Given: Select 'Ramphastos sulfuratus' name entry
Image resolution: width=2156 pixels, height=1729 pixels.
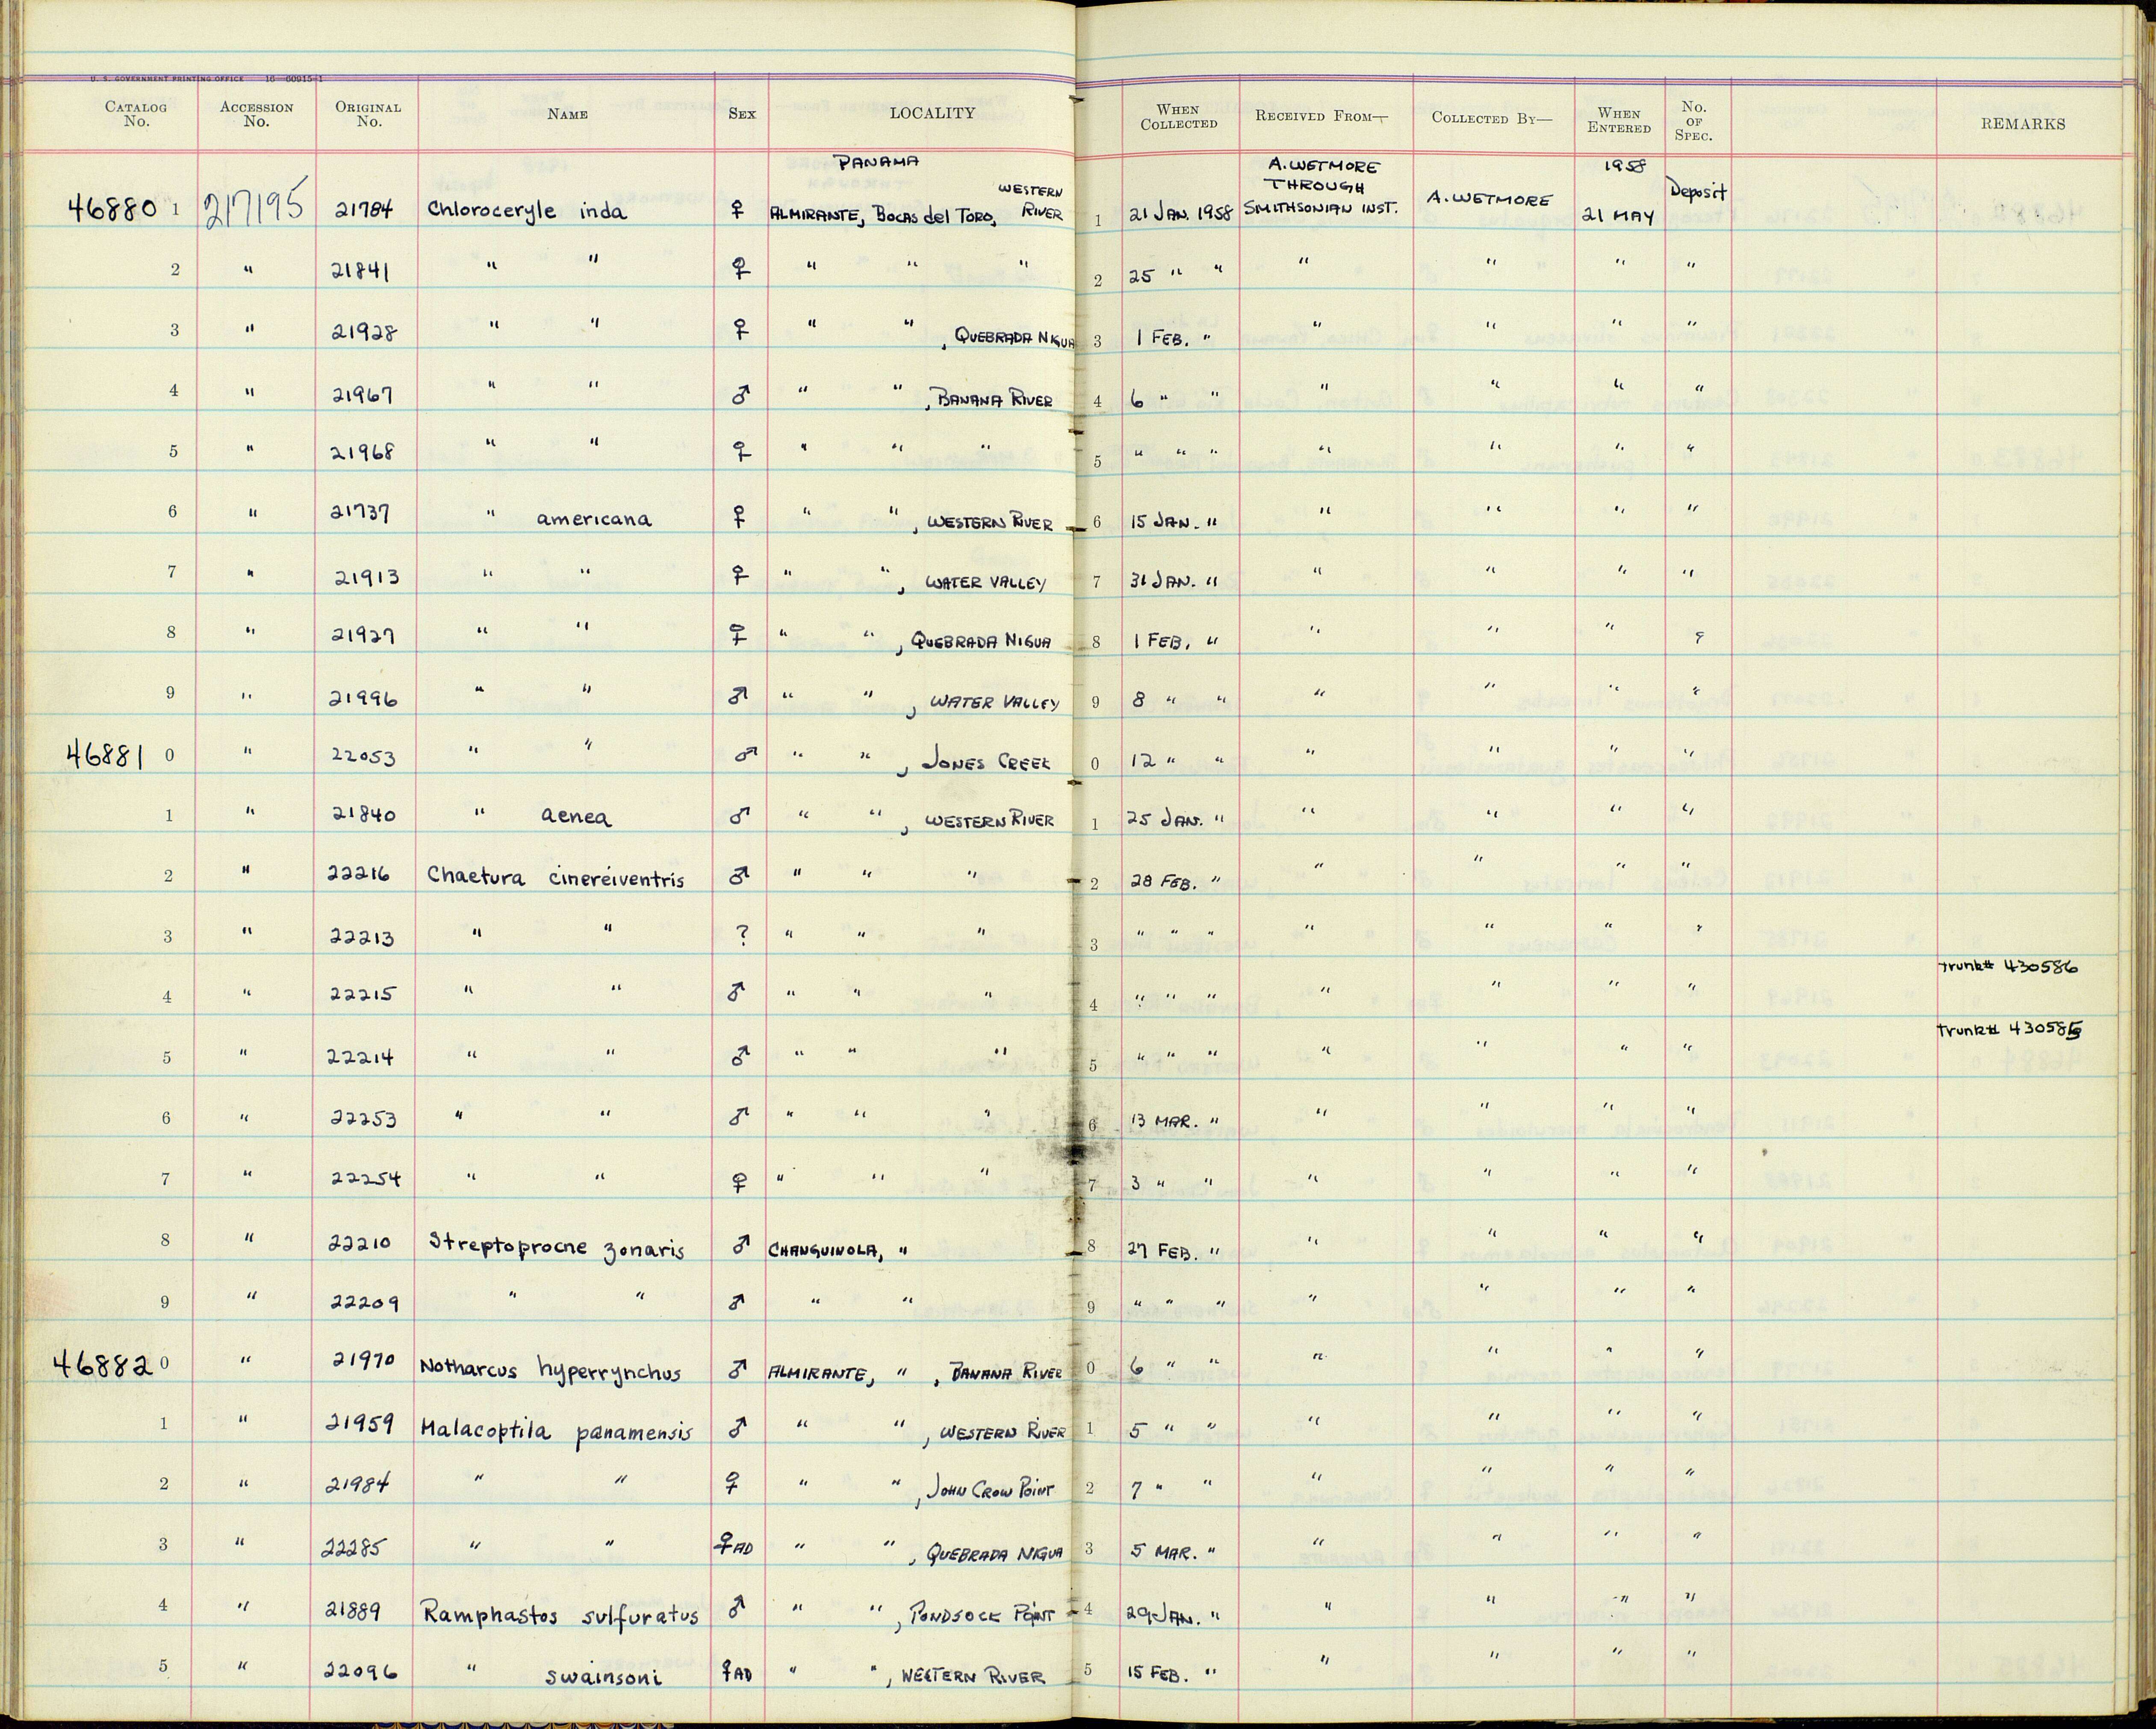Looking at the screenshot, I should click(x=560, y=1614).
